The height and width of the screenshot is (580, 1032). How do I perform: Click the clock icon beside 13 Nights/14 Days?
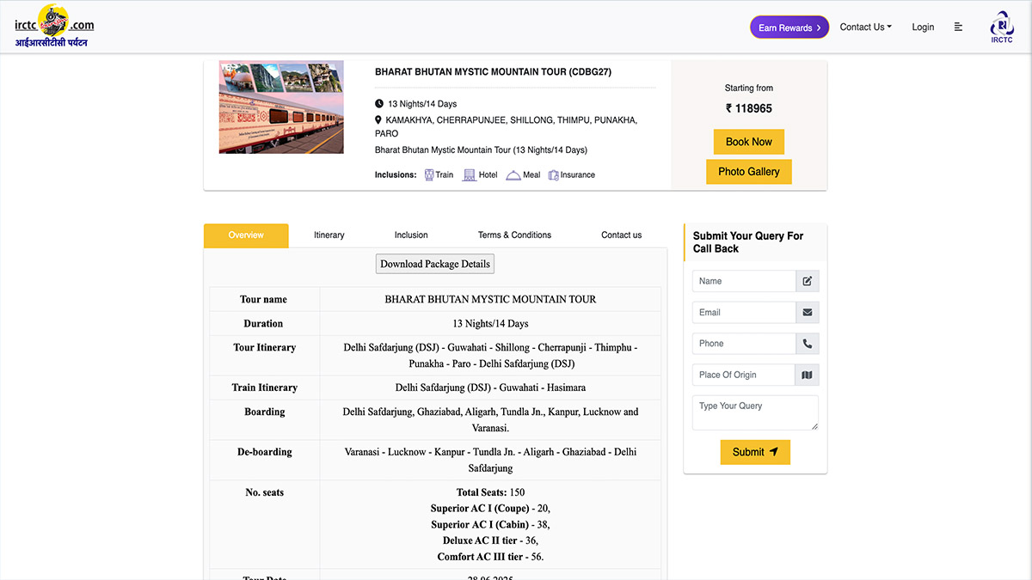pyautogui.click(x=379, y=104)
